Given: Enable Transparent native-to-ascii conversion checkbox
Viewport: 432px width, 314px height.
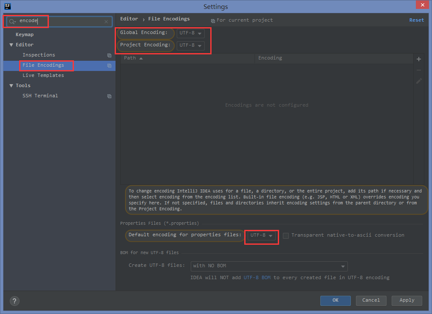Looking at the screenshot, I should click(286, 236).
